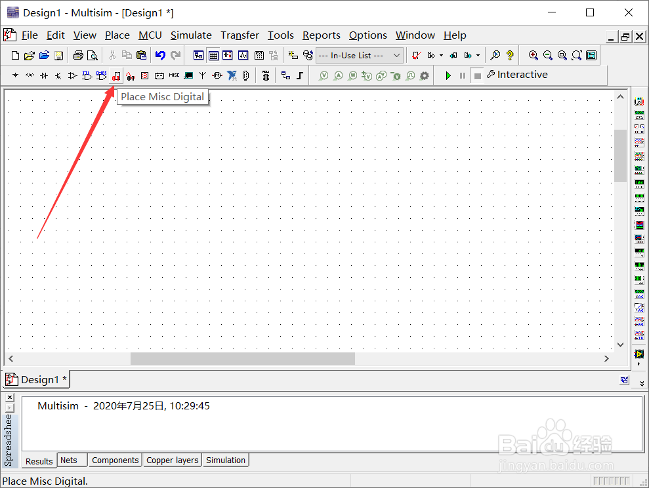Place an Analog component (op-amp icon)

[72, 75]
